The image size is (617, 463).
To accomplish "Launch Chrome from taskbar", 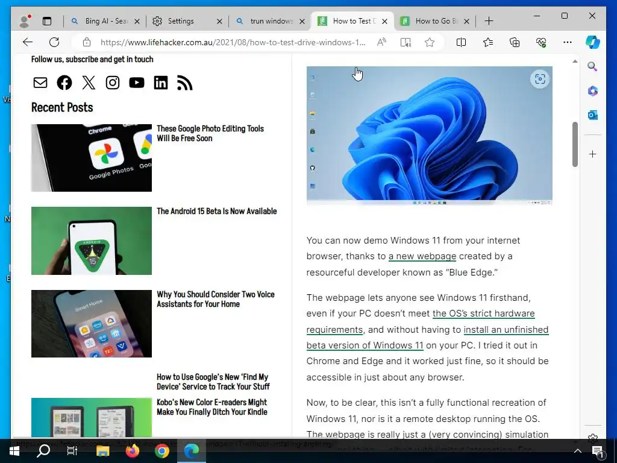I will [161, 450].
